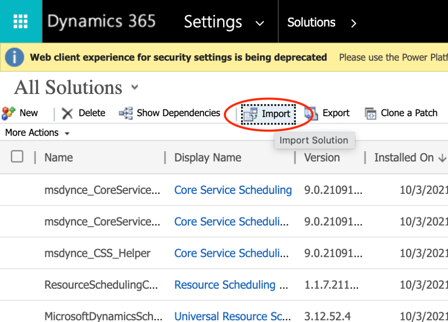The width and height of the screenshot is (448, 322).
Task: Click the Import solution icon
Action: click(251, 114)
